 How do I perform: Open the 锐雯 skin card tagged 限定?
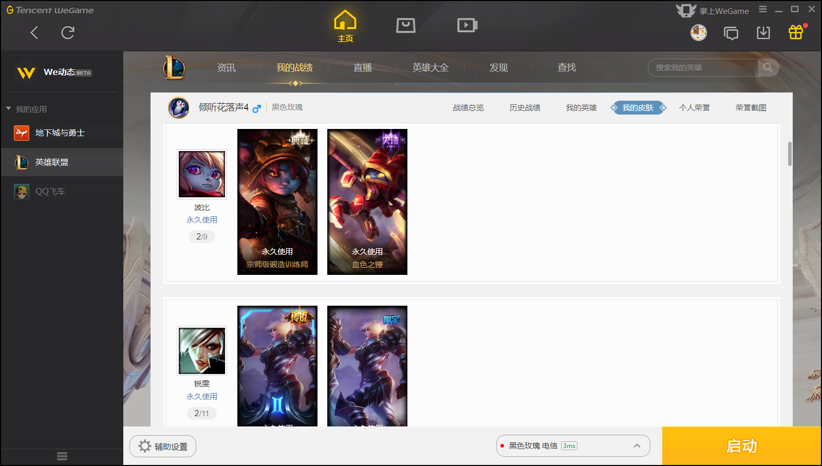pyautogui.click(x=367, y=366)
